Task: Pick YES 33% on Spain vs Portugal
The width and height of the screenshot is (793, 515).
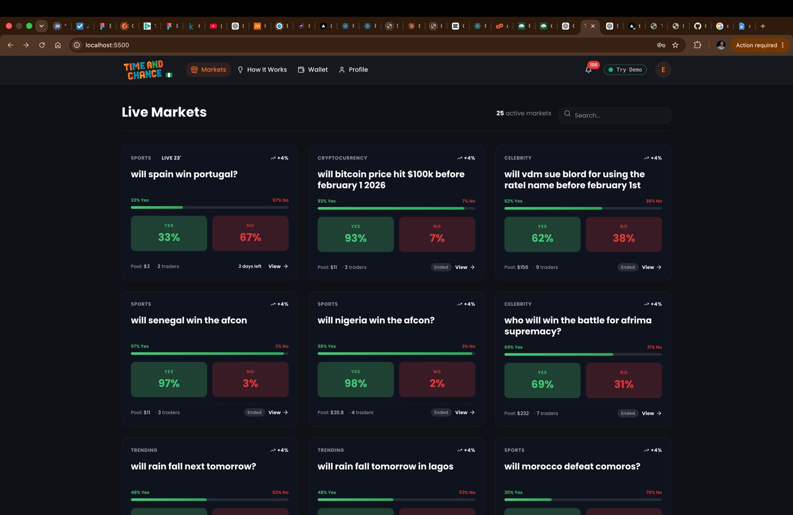Action: (x=169, y=233)
